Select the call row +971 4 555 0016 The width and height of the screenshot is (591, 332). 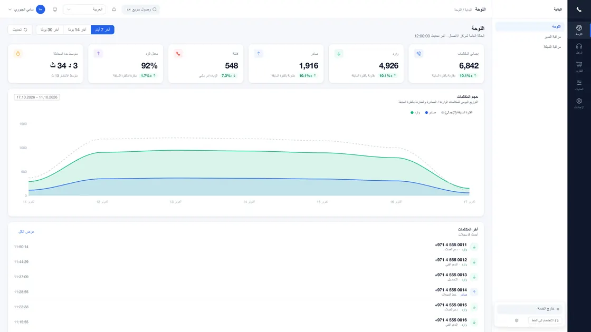(x=246, y=322)
